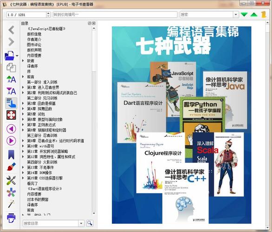Click the colorful pinwheel metadata icon
Screen dimensions: 272x232
pyautogui.click(x=11, y=192)
